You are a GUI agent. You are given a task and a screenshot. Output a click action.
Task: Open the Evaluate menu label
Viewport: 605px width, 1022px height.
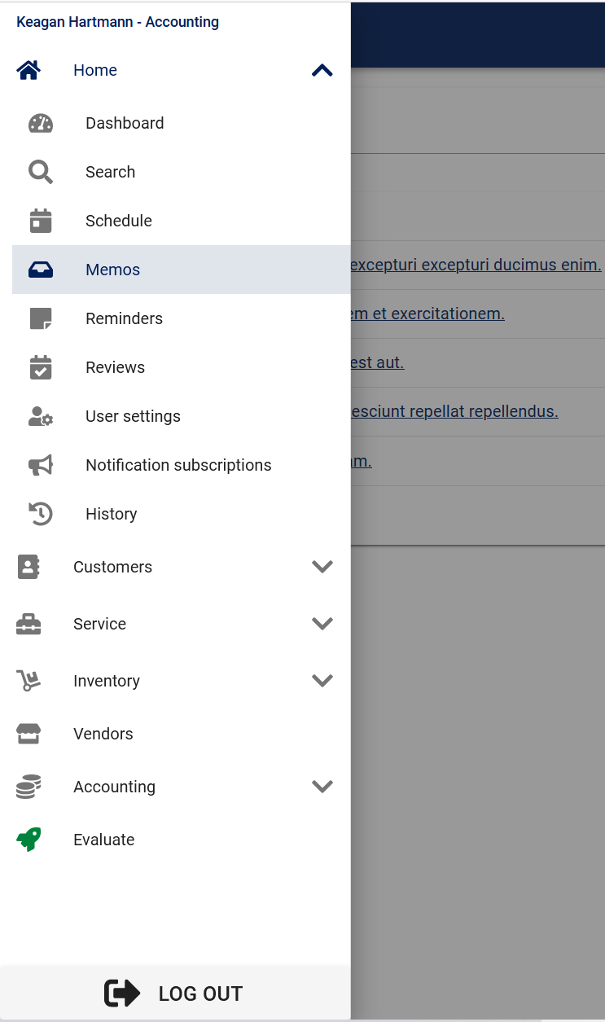tap(103, 840)
